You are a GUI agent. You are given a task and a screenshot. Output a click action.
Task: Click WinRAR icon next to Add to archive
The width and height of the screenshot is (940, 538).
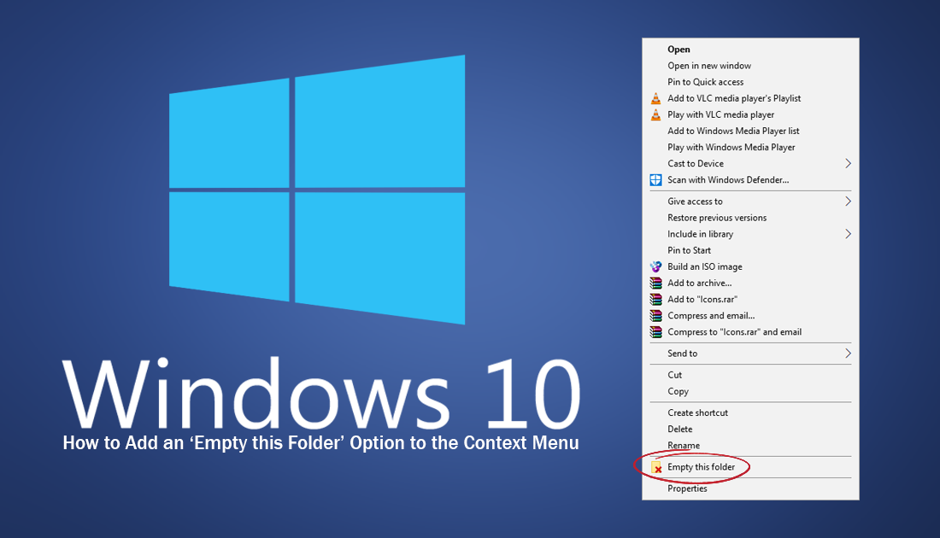pos(655,283)
